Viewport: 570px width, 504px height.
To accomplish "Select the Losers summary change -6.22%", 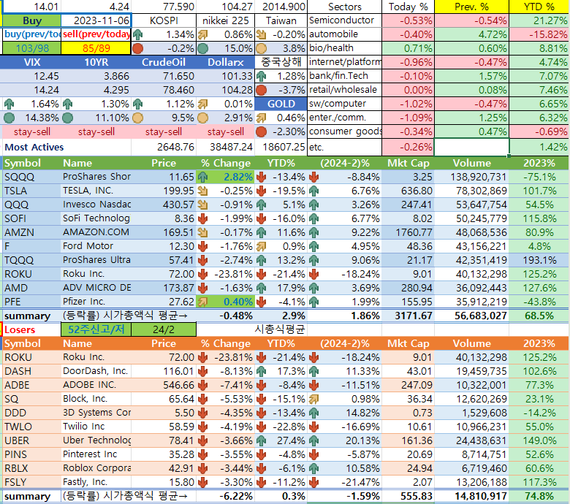I will coord(225,497).
